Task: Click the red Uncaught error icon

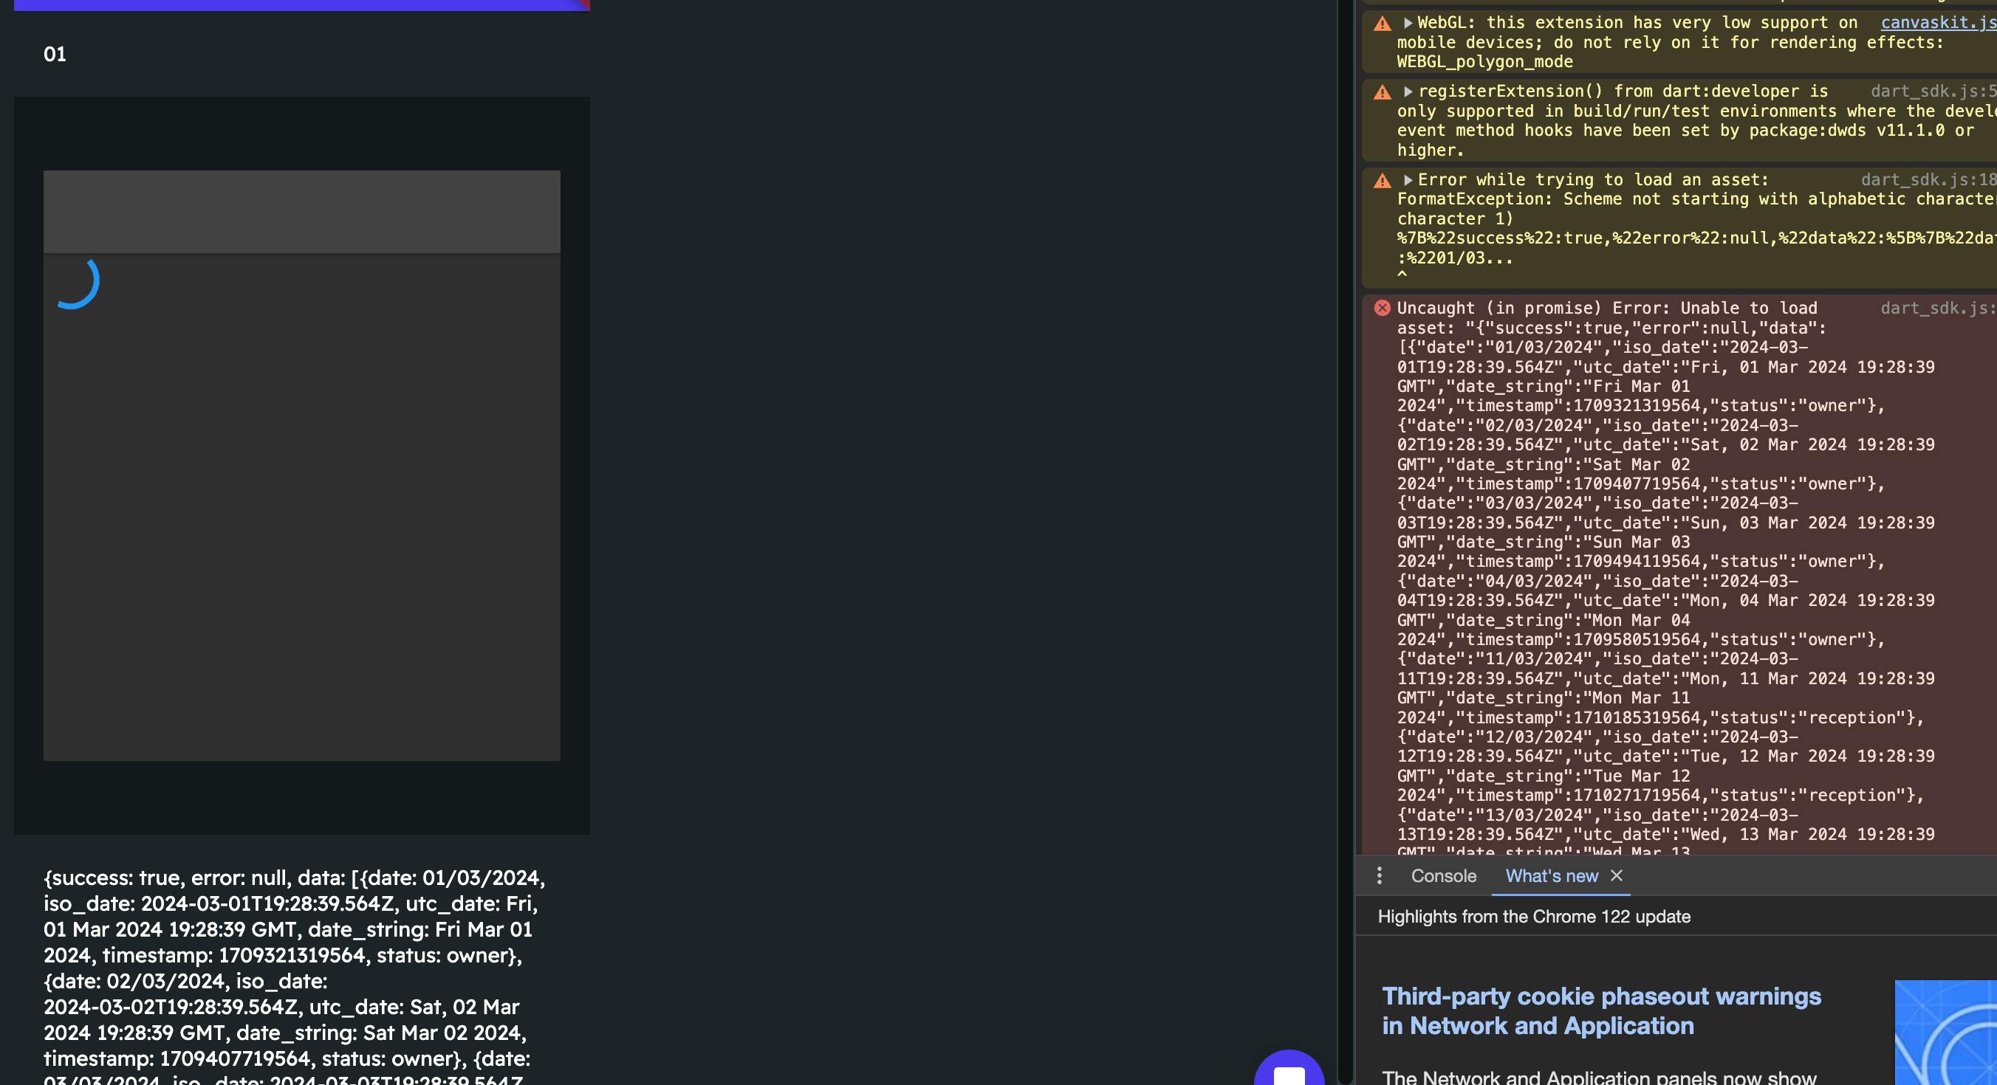Action: pyautogui.click(x=1383, y=309)
